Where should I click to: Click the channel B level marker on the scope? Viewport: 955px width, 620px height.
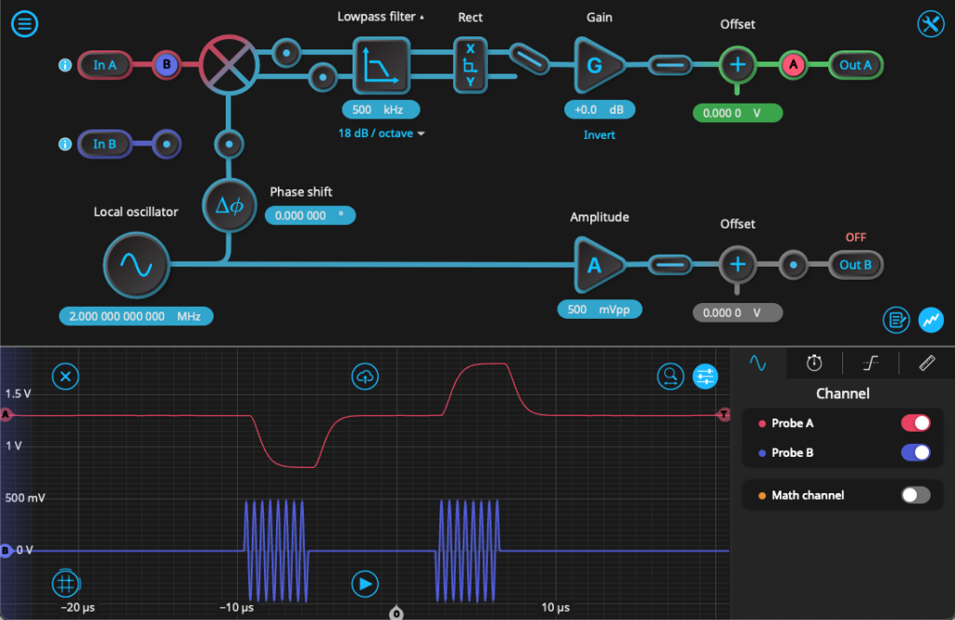[6, 551]
